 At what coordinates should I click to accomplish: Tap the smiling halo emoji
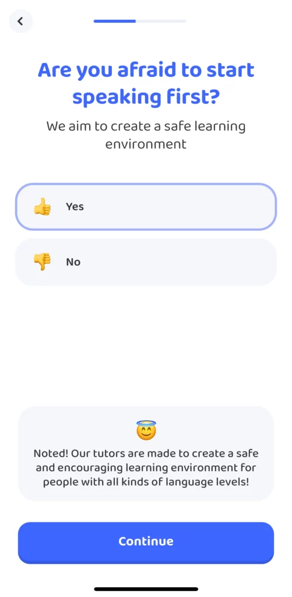click(x=146, y=430)
